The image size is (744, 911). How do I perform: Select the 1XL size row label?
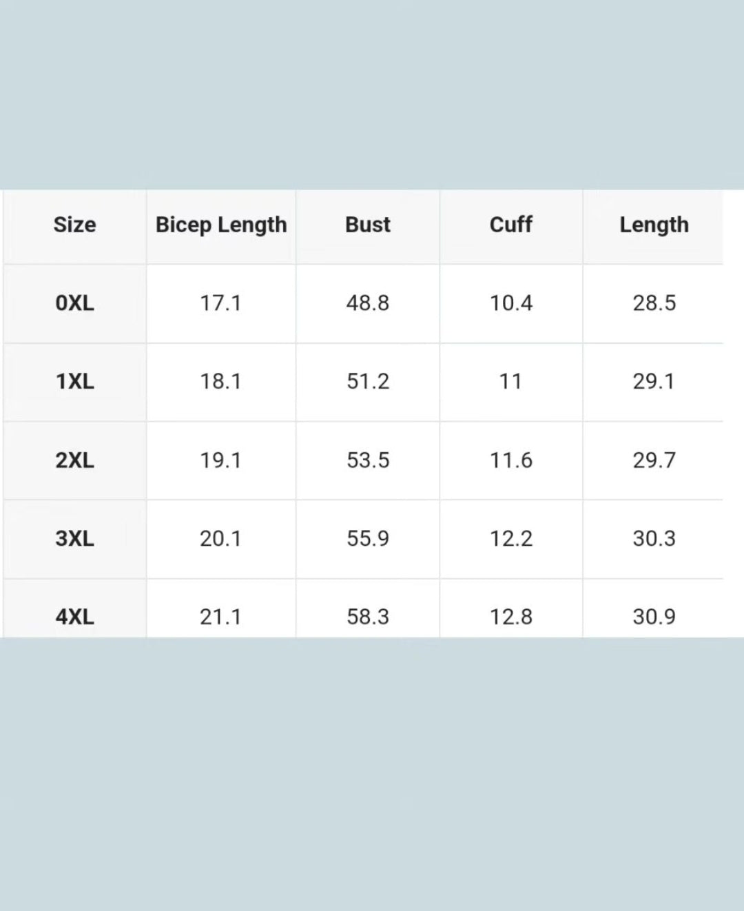[x=74, y=382]
